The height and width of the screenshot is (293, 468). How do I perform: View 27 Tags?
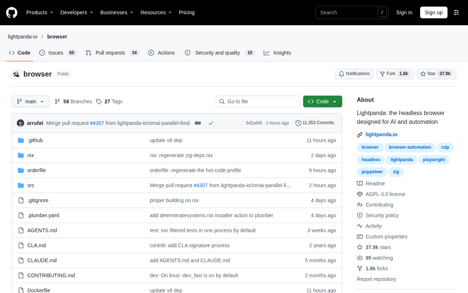[x=109, y=101]
